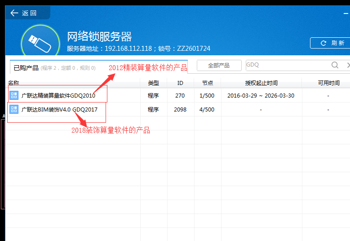
Task: Click the 程序 type cell in GDQ2017 row
Action: pos(153,109)
